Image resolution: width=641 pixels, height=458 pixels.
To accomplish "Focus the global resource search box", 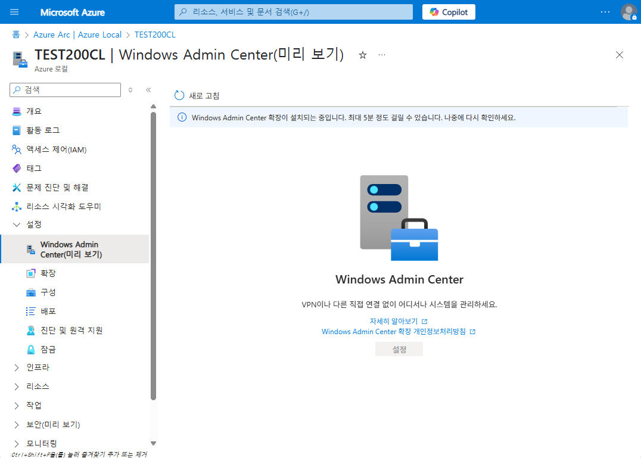I will pyautogui.click(x=294, y=12).
